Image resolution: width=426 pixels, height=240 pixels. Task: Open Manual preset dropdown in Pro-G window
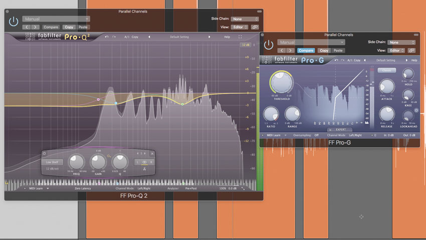coord(311,42)
